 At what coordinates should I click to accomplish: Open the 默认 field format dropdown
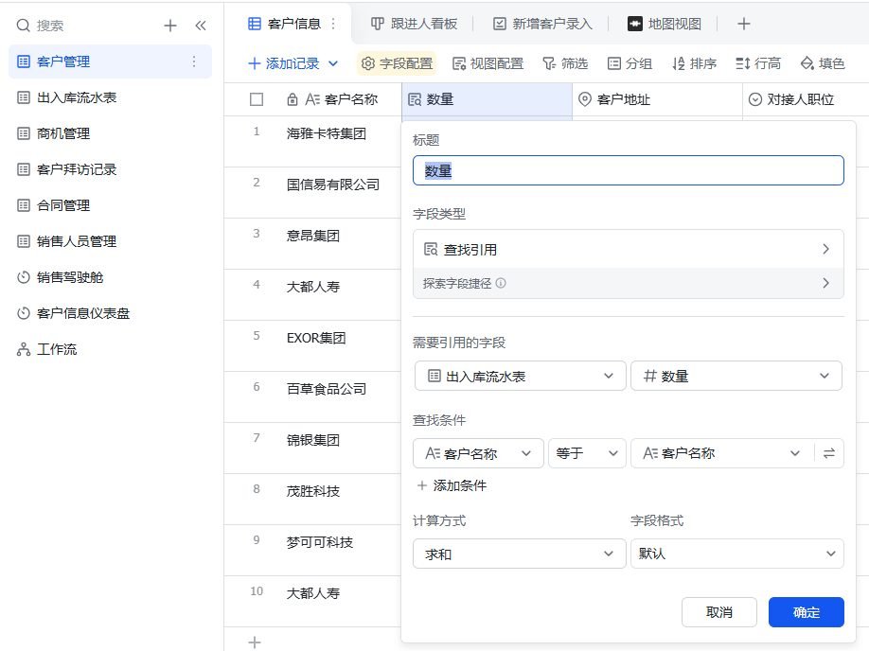(x=737, y=554)
